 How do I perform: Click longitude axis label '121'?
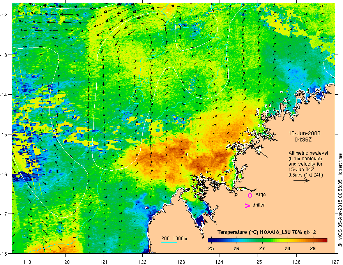104,262
